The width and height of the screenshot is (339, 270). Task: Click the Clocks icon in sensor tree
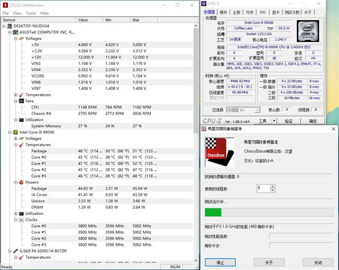click(22, 220)
